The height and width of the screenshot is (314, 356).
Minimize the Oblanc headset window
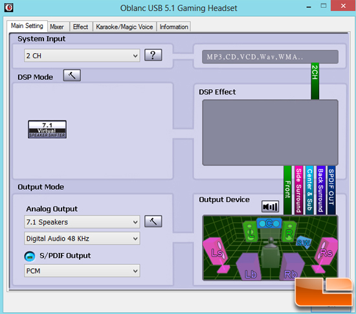309,7
